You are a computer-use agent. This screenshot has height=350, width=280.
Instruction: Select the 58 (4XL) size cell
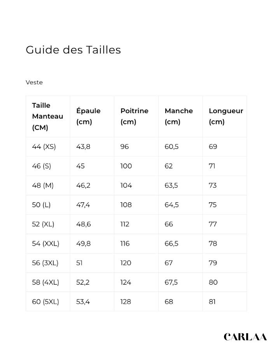click(x=45, y=283)
